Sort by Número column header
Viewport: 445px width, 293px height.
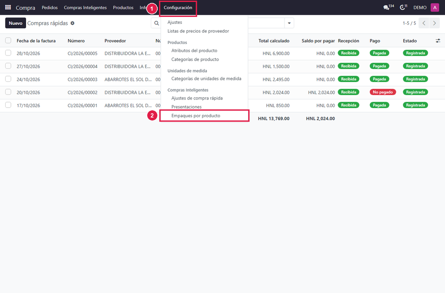click(x=76, y=41)
